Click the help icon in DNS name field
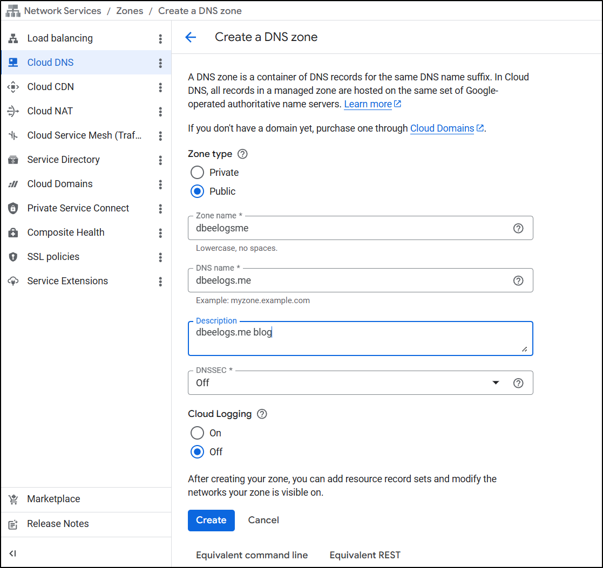 (518, 280)
